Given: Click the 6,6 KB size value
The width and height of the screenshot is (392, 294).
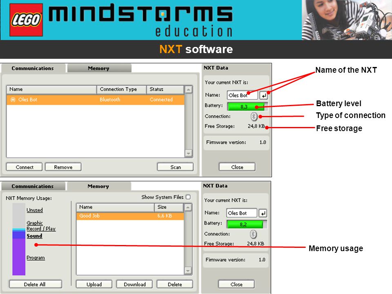Looking at the screenshot, I should [165, 216].
